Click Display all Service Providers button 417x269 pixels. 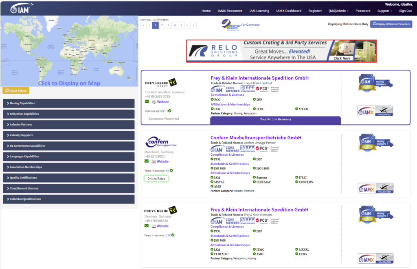click(x=391, y=24)
